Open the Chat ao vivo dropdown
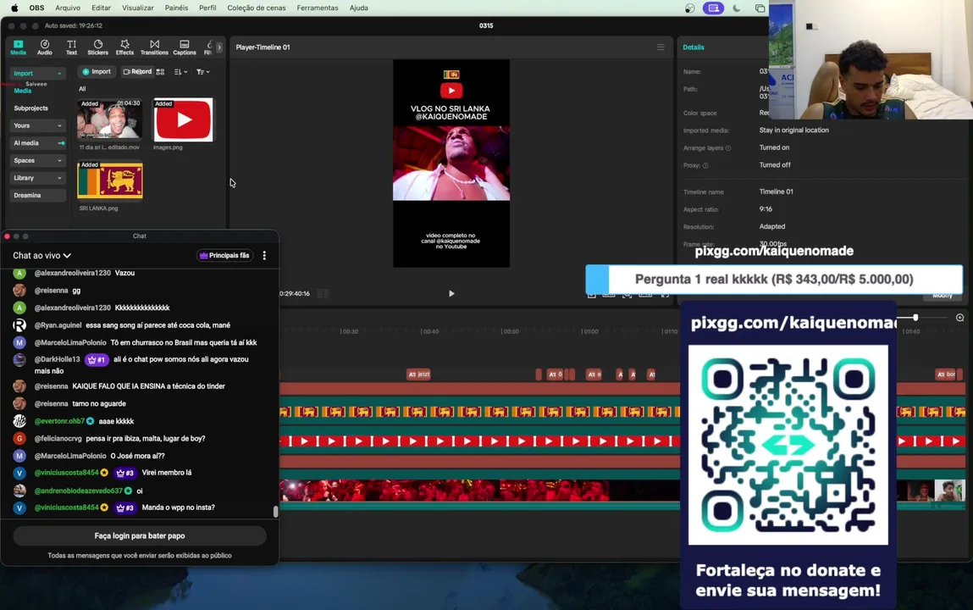 (x=41, y=256)
